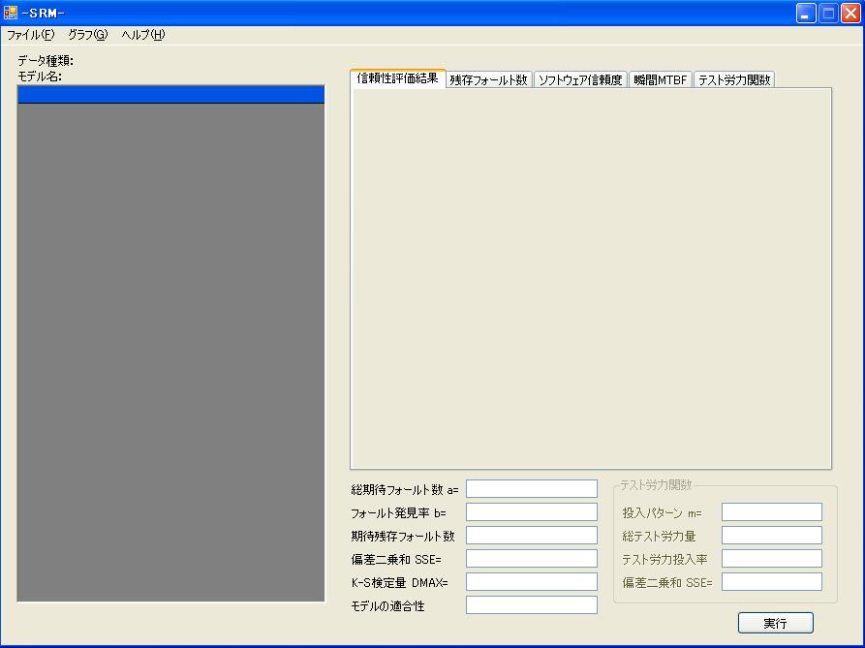The height and width of the screenshot is (648, 865).
Task: Switch to the テスト労力関数 tab
Action: coord(734,80)
